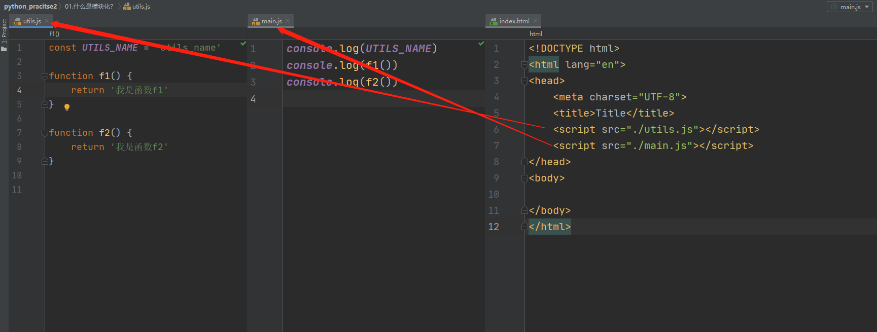
Task: Click the closing fold marker of f1
Action: 45,104
